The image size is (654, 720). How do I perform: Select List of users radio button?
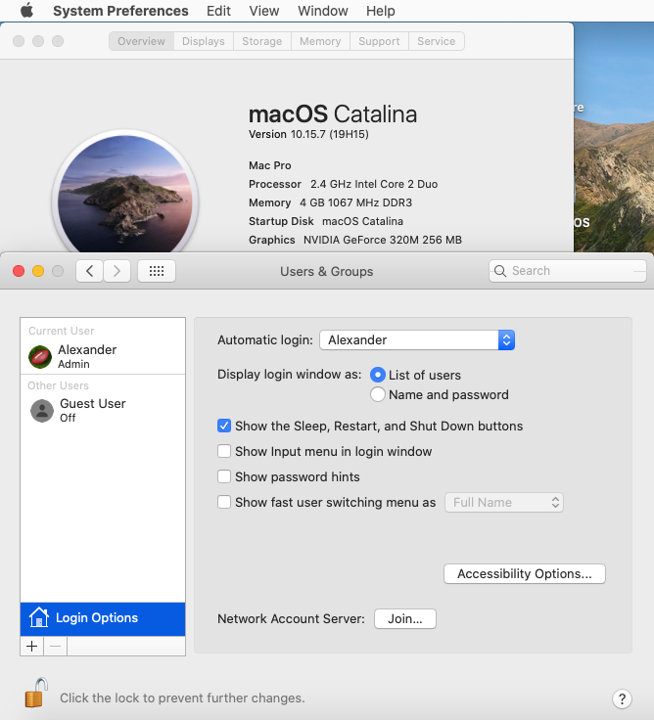click(377, 375)
